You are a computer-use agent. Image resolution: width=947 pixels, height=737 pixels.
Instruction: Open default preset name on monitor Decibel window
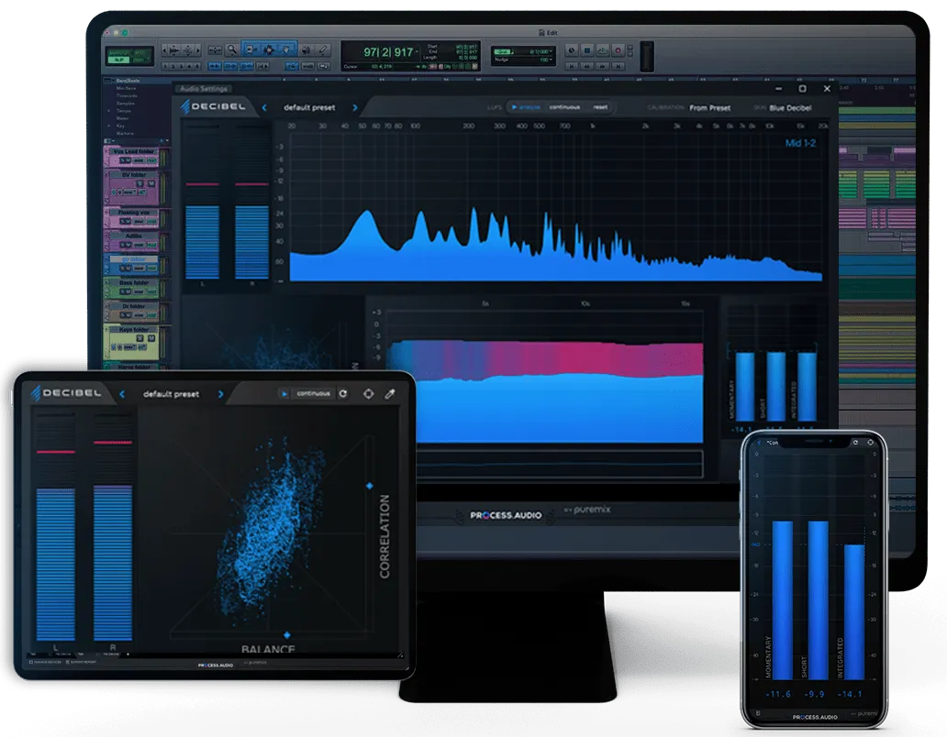[x=309, y=107]
